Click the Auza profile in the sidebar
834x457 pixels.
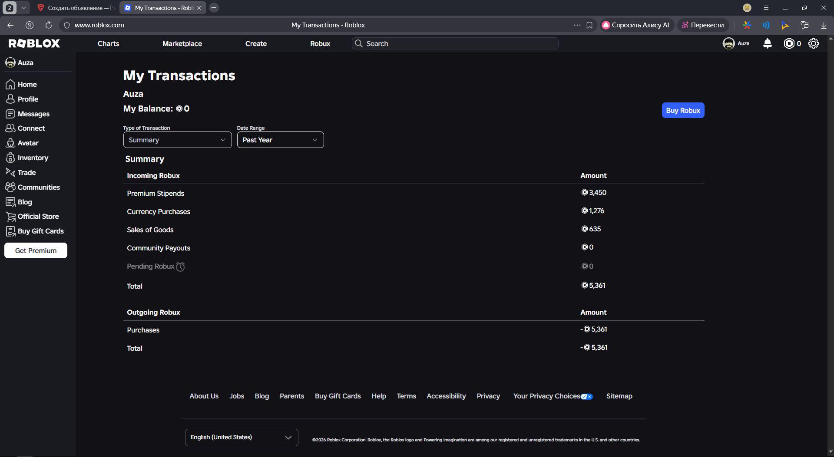pos(20,62)
